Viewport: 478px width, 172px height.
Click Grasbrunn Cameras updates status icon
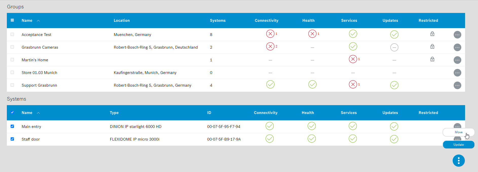click(394, 47)
